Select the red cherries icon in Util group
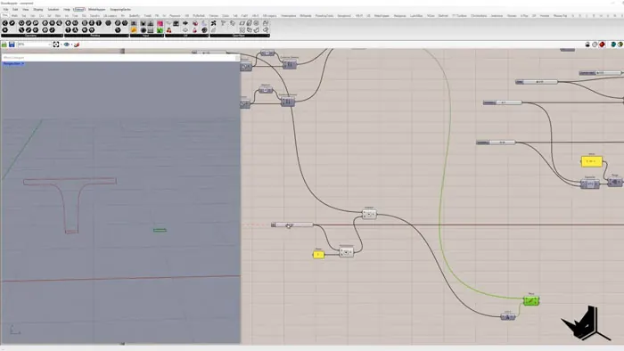 168,30
